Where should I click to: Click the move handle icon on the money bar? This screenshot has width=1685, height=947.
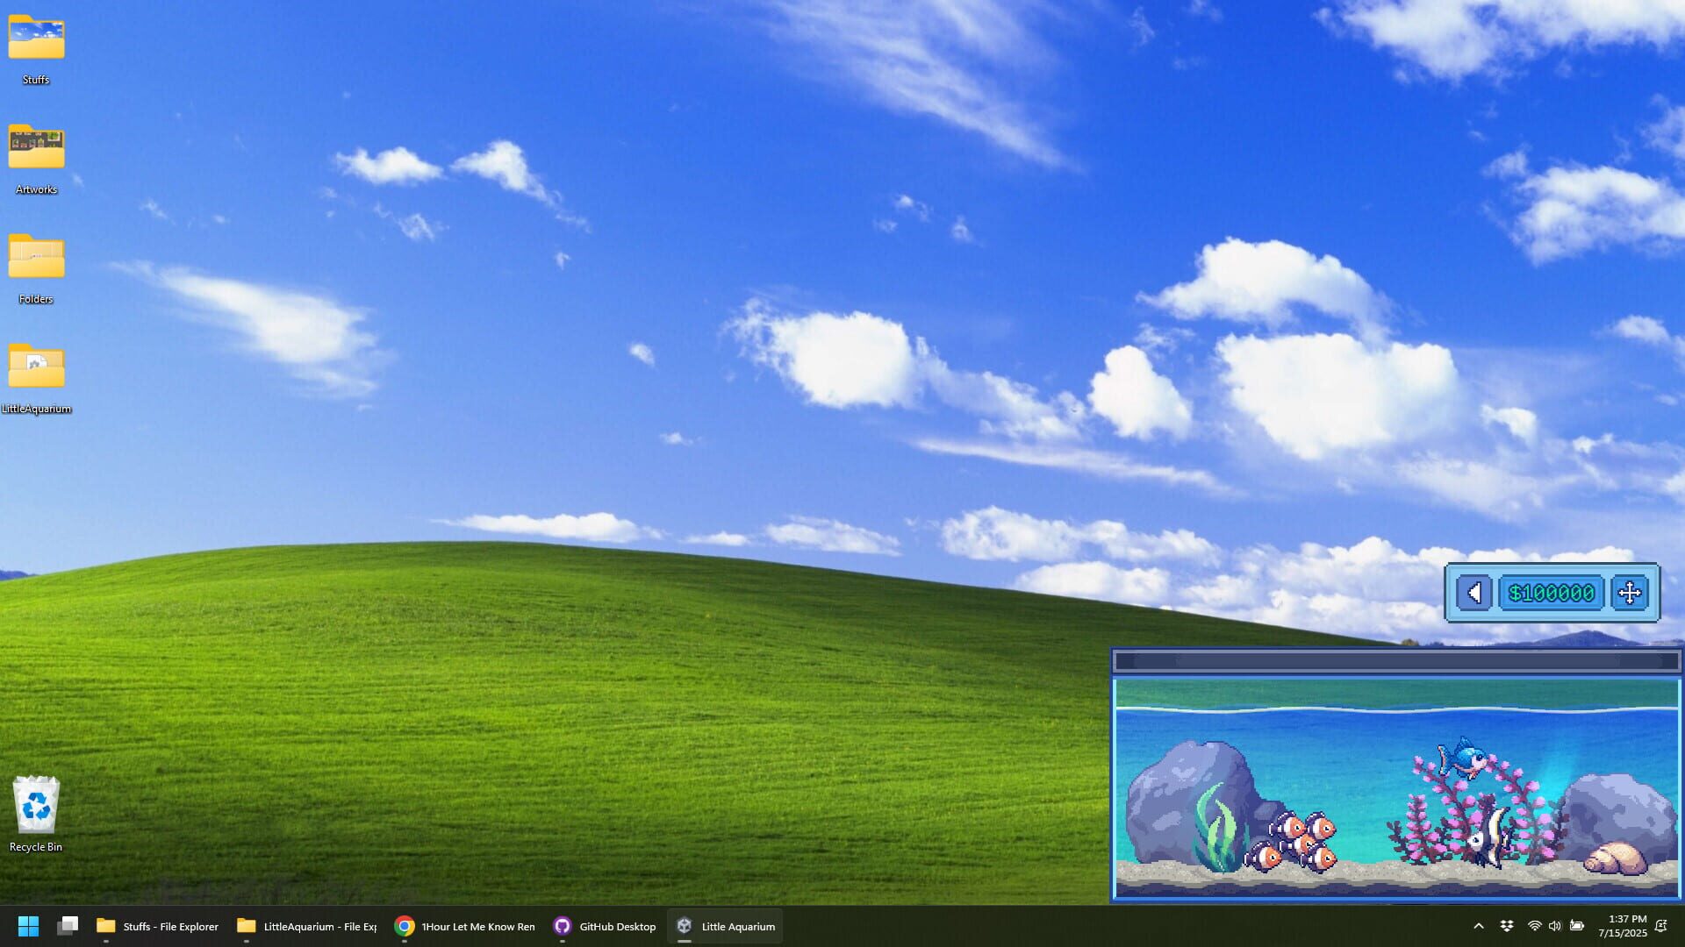click(x=1630, y=594)
